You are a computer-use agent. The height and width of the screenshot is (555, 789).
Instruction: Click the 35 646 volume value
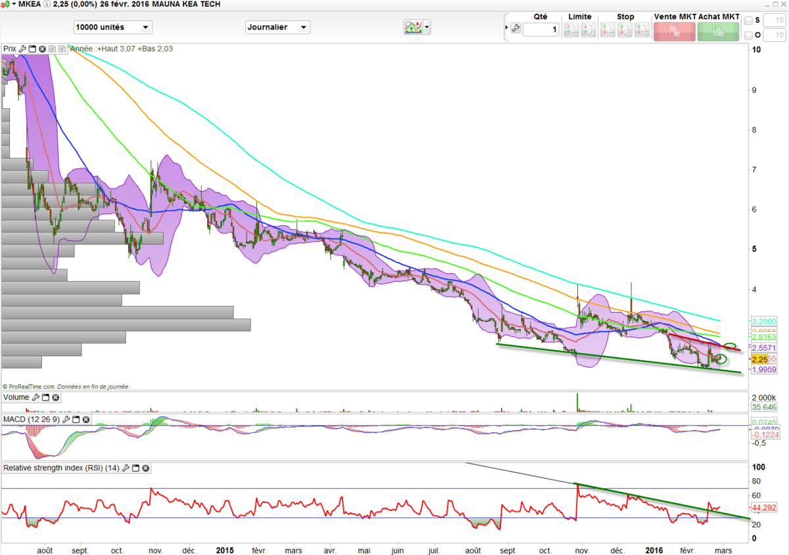click(764, 407)
